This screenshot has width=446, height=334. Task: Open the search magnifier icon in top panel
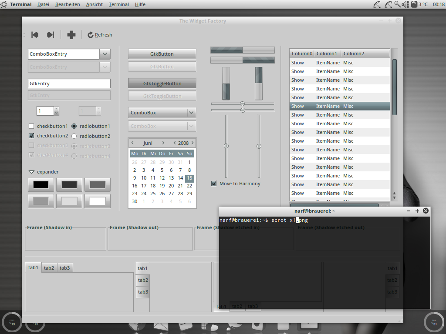397,4
